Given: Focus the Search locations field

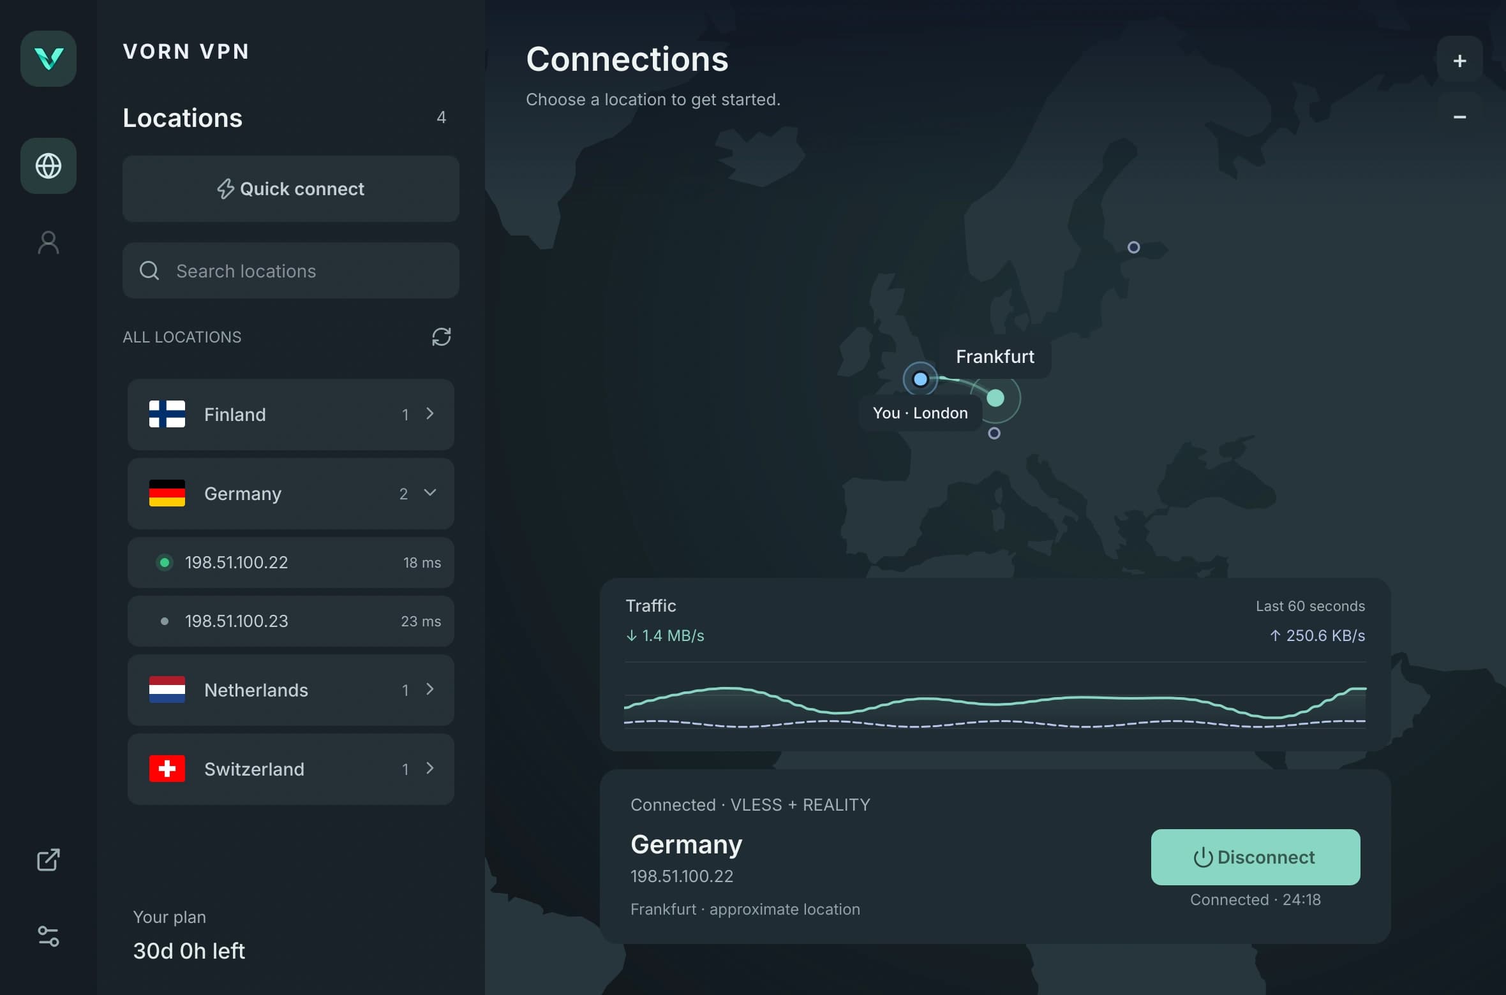Looking at the screenshot, I should tap(291, 270).
